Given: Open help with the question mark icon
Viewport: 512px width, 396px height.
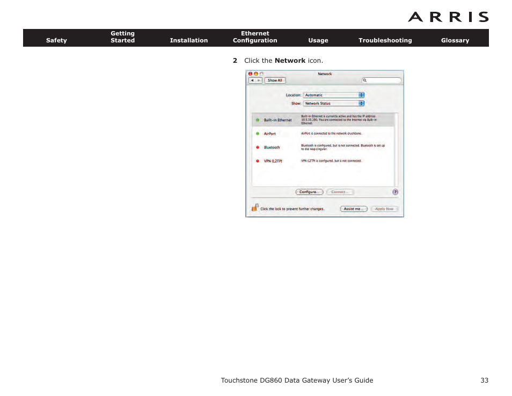Looking at the screenshot, I should click(395, 192).
